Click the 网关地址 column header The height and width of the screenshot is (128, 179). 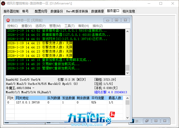click(30, 98)
